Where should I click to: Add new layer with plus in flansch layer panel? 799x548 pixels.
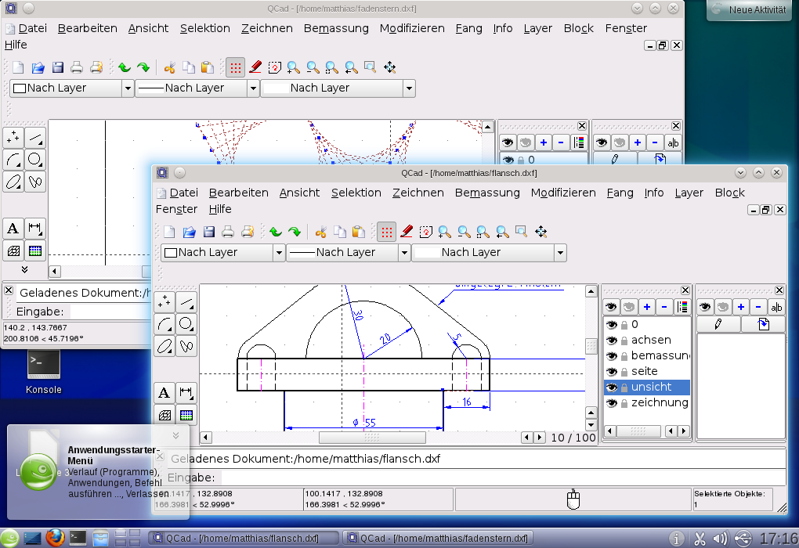pyautogui.click(x=646, y=307)
